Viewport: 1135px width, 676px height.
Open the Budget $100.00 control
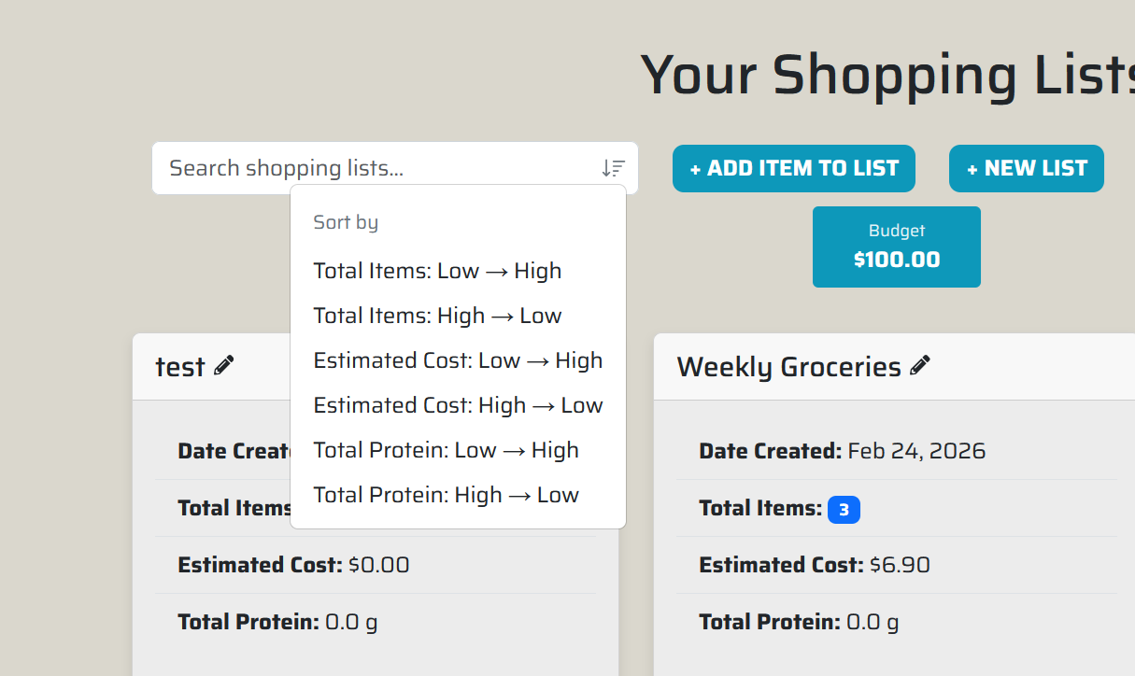point(896,246)
